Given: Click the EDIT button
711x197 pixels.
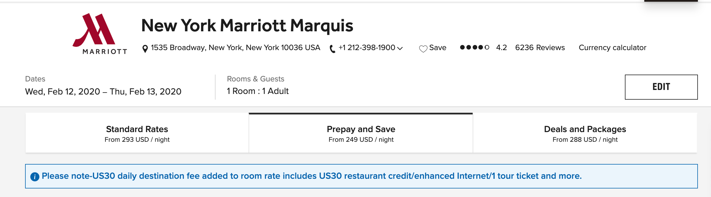Looking at the screenshot, I should click(661, 87).
